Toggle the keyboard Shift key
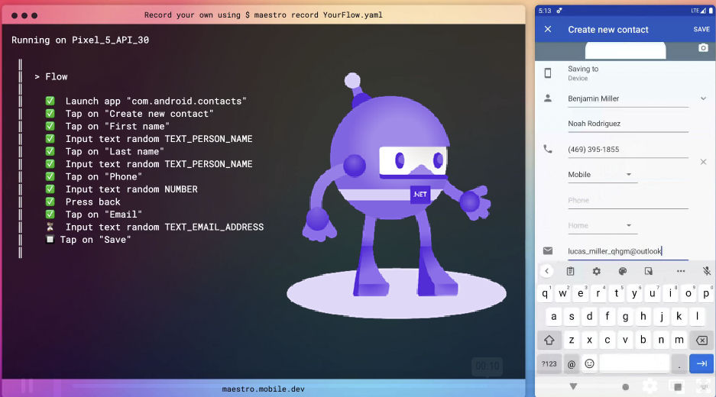This screenshot has height=397, width=716. (x=549, y=340)
